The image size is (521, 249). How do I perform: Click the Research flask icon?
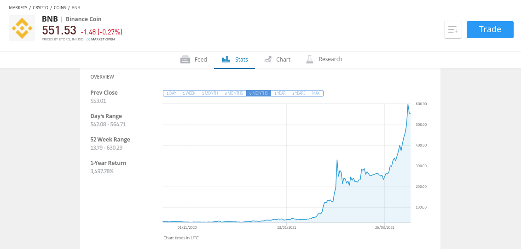(x=310, y=59)
